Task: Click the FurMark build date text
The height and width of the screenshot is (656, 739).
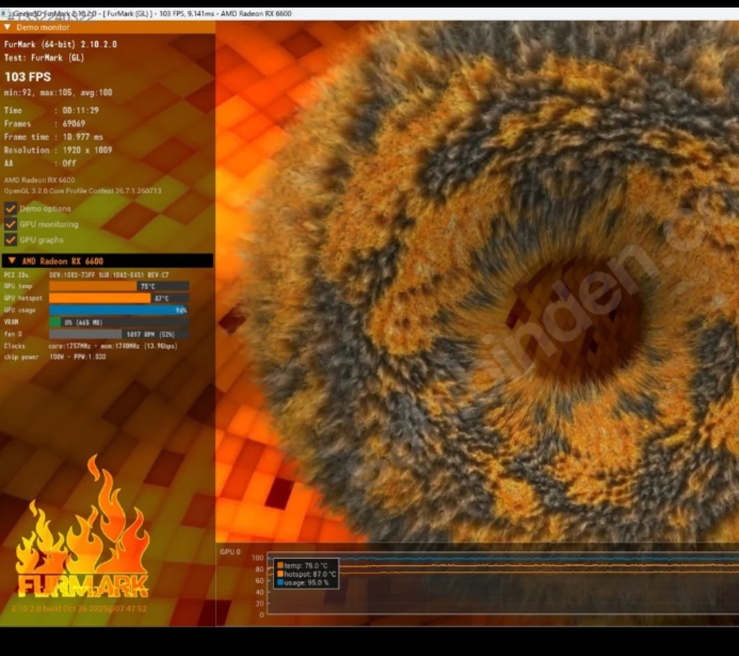Action: (79, 608)
